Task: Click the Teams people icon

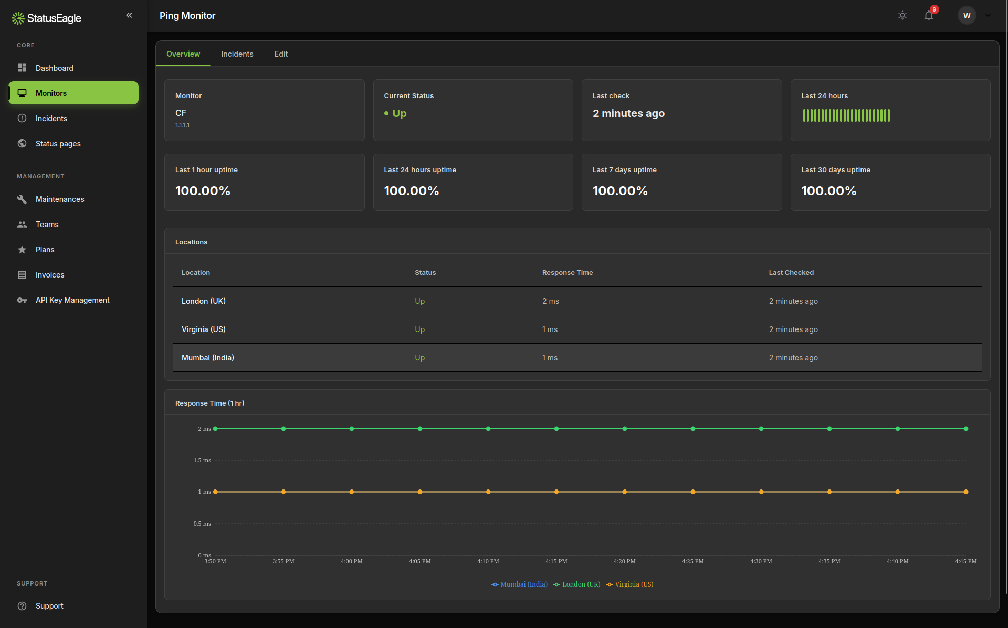Action: click(22, 224)
